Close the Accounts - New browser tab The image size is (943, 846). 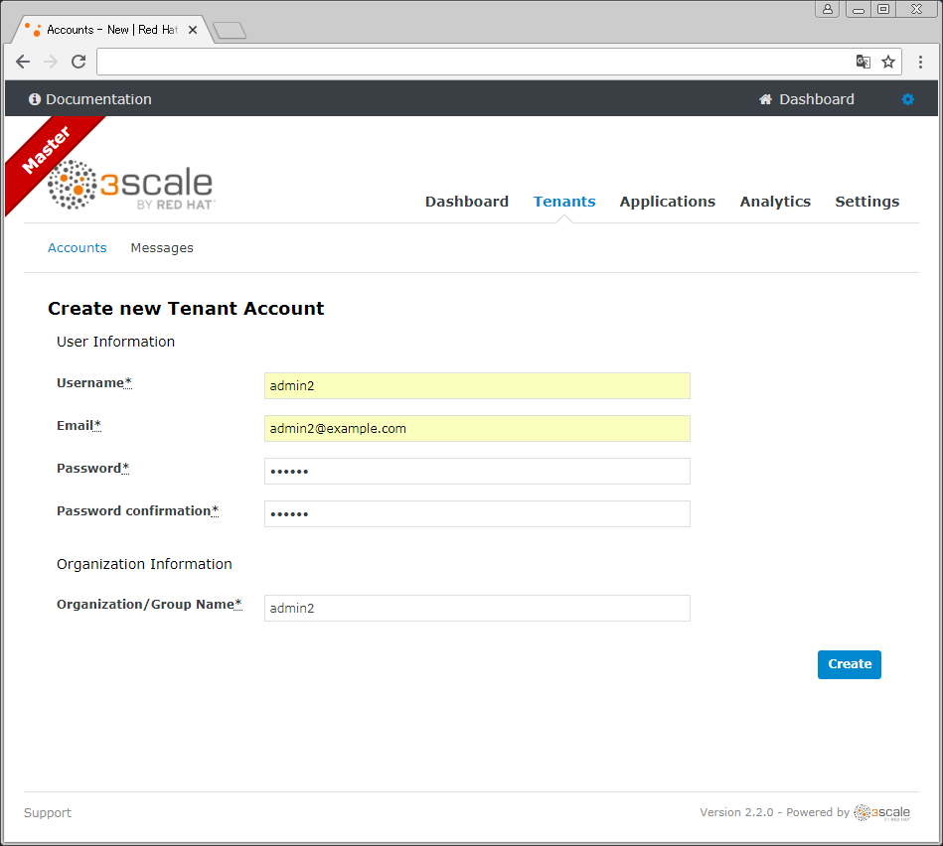click(x=193, y=30)
